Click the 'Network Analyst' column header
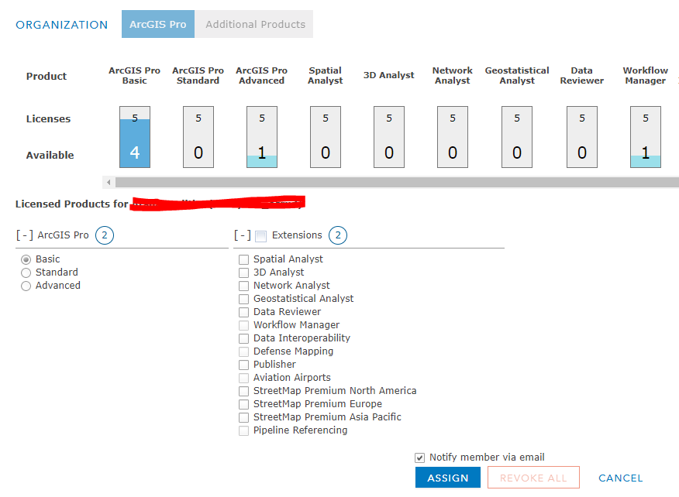Screen dimensions: 679x497 pyautogui.click(x=453, y=75)
